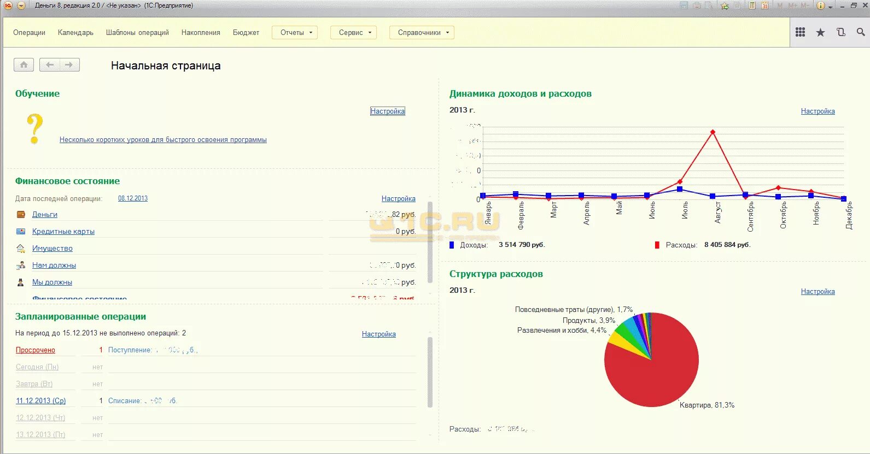This screenshot has width=870, height=454.
Task: Click the wallet icon beside Деньги
Action: pyautogui.click(x=21, y=214)
